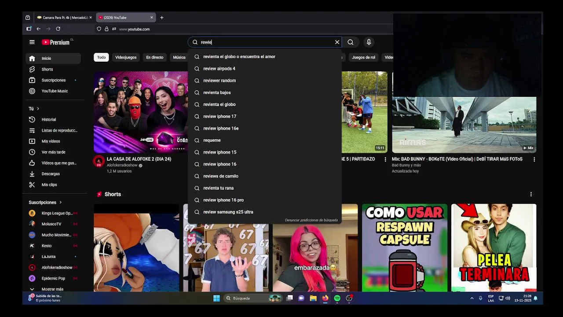The image size is (563, 317).
Task: Select the Videojuegos filter chip
Action: pos(126,57)
